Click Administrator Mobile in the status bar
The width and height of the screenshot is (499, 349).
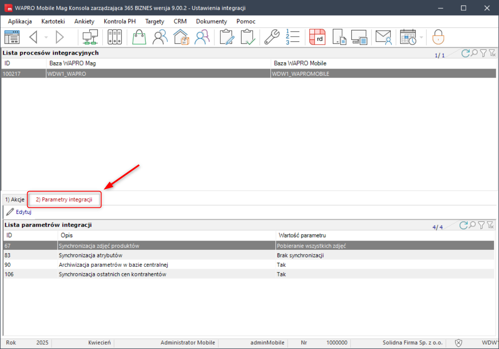tap(188, 343)
